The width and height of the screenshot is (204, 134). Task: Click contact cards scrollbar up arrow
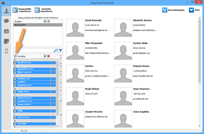tap(200, 18)
